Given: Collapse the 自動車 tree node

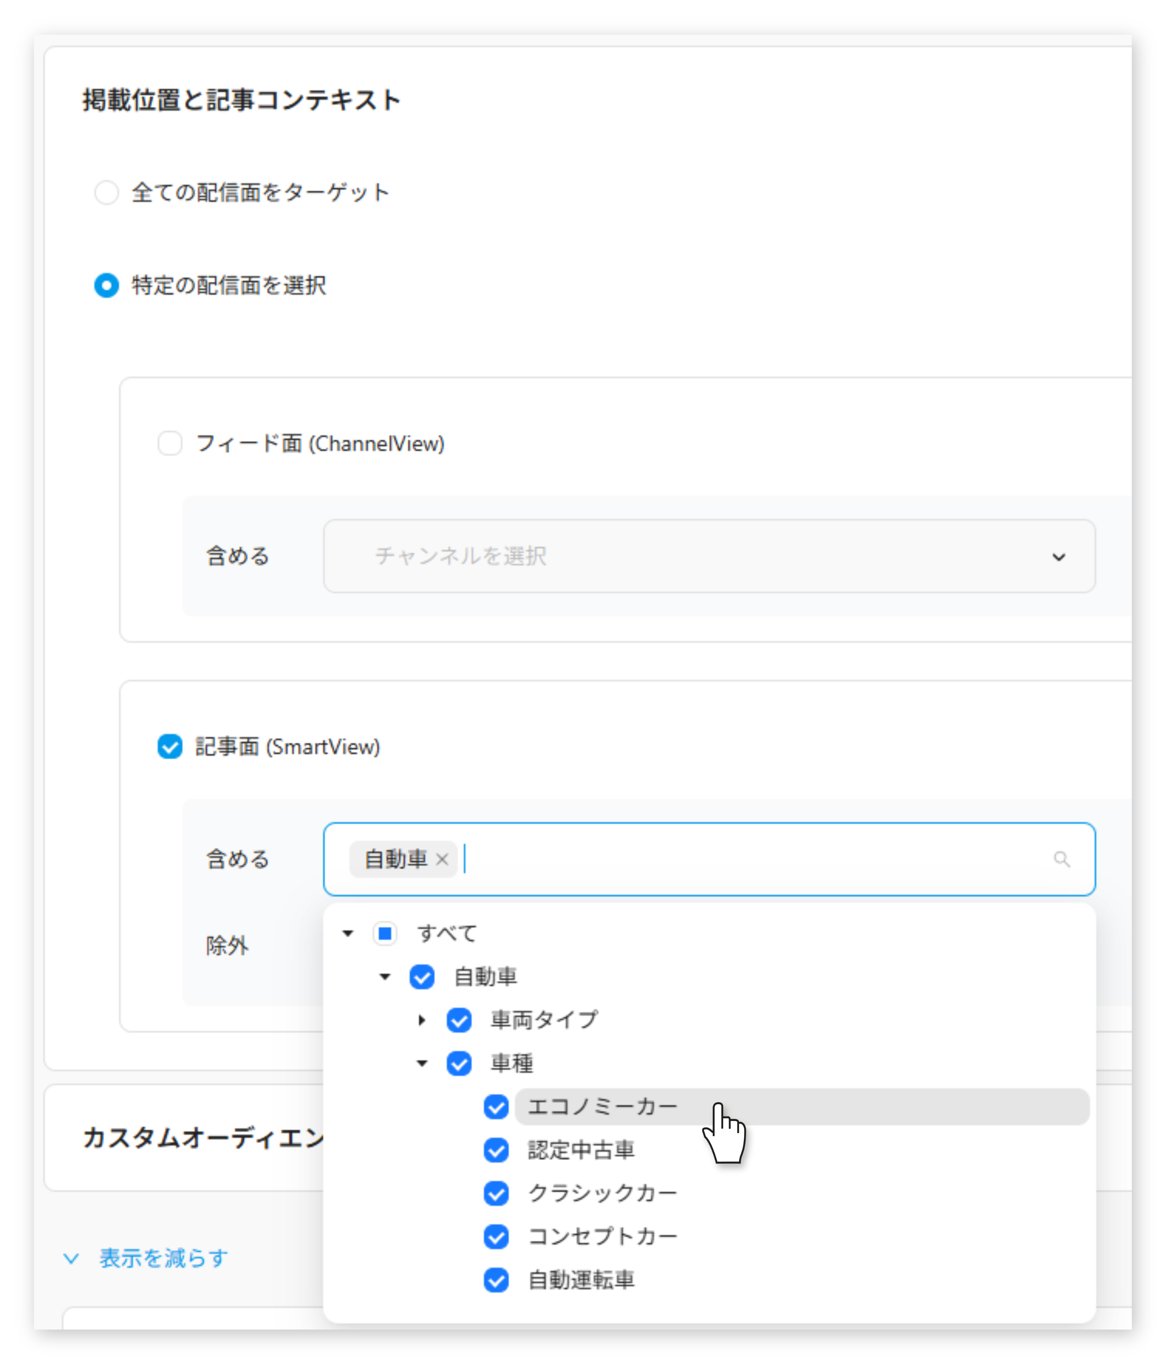Looking at the screenshot, I should click(385, 976).
